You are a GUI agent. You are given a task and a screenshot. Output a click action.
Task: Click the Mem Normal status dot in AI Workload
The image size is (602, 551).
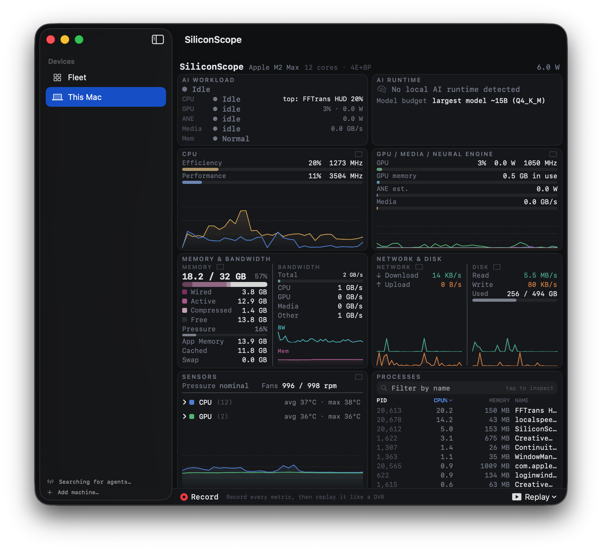(x=215, y=139)
